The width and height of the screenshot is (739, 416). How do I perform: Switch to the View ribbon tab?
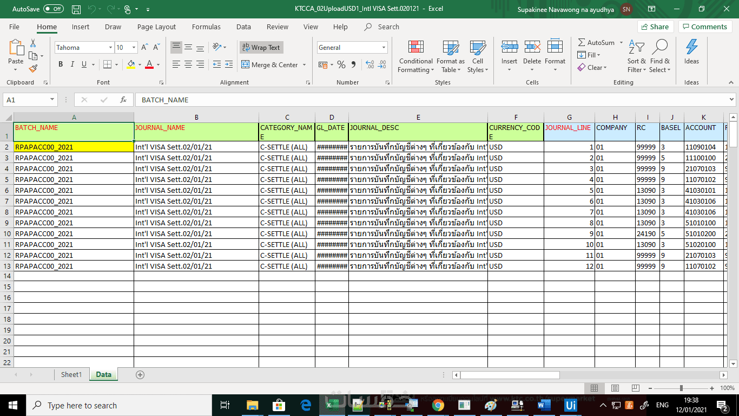coord(311,27)
